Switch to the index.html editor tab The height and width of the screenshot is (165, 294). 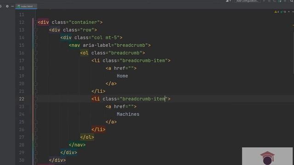pyautogui.click(x=26, y=6)
